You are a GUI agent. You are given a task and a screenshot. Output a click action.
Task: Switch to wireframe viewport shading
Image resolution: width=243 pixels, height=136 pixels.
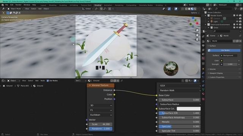click(x=186, y=9)
